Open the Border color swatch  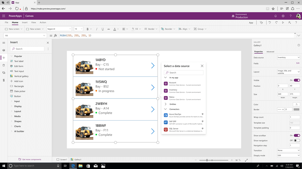pos(296,110)
